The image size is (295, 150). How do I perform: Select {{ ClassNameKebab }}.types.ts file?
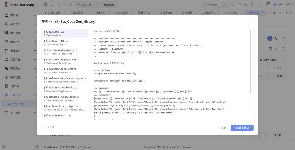[65, 108]
